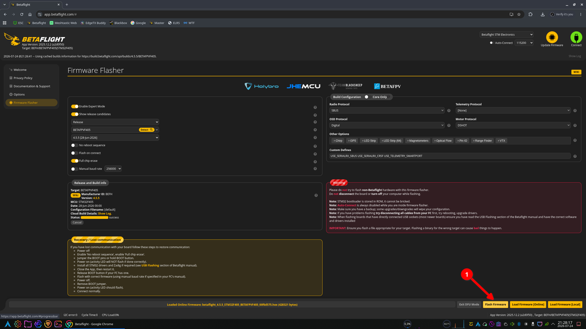Open BETAFPVF405 board target dropdown

(115, 130)
